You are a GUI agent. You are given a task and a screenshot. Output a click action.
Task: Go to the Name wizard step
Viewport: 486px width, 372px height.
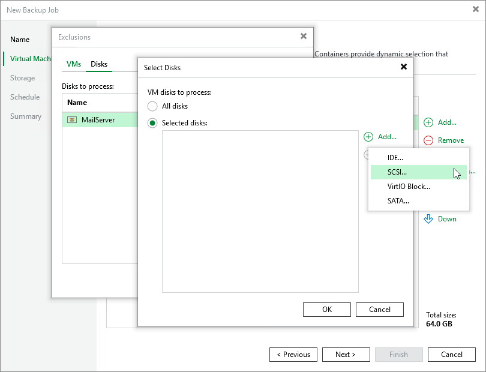pyautogui.click(x=20, y=40)
